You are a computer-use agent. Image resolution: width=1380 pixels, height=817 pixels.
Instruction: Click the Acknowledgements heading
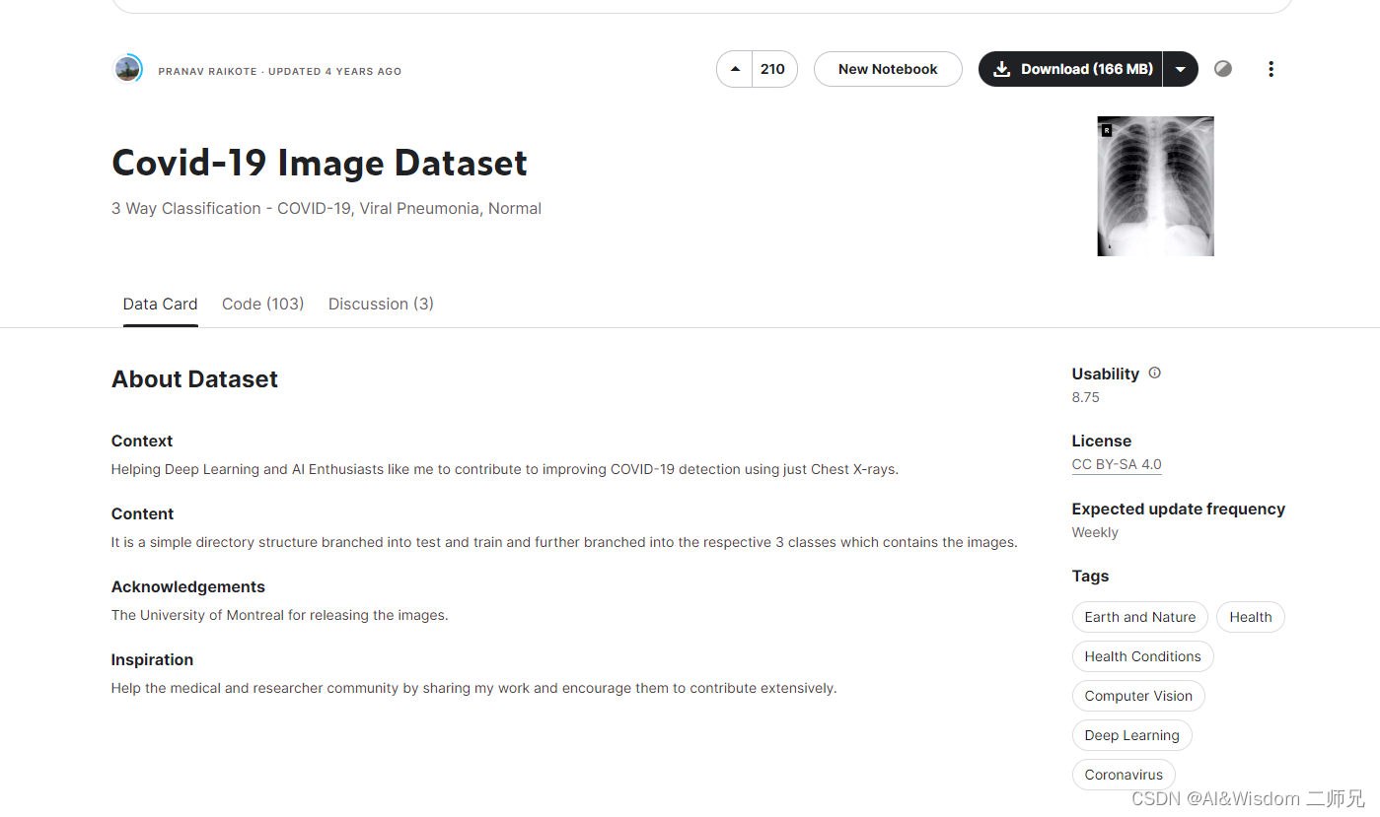coord(187,586)
